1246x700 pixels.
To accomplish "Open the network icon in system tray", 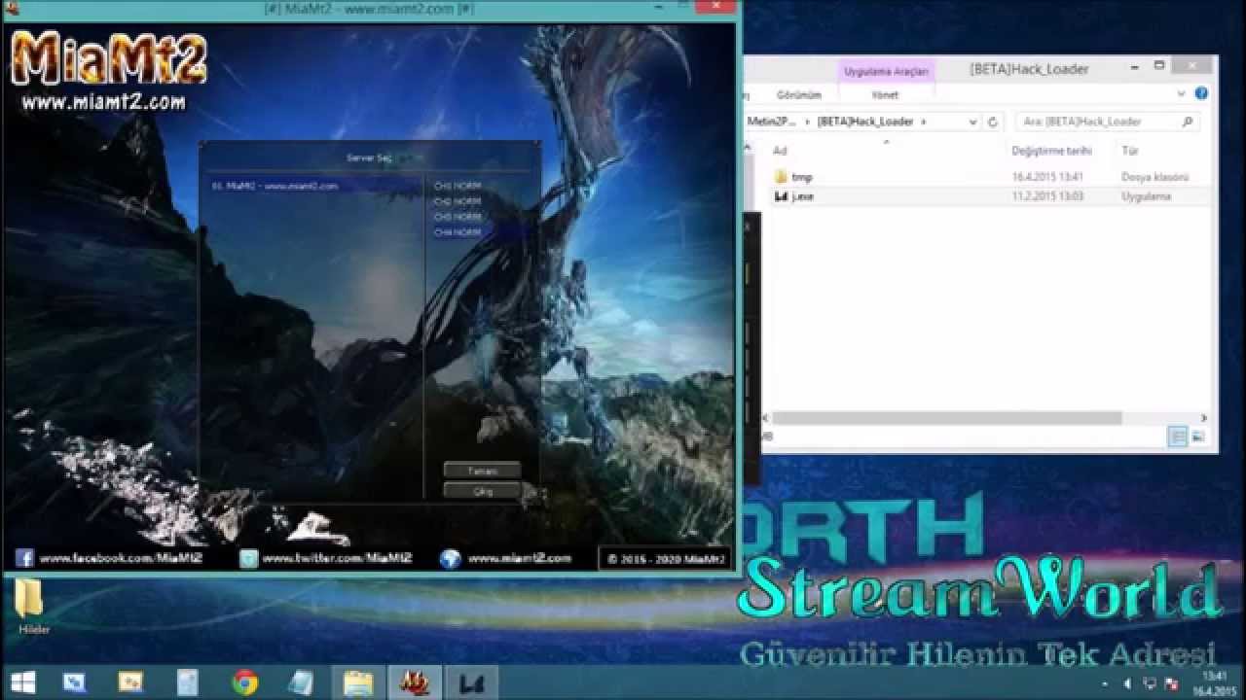I will 1150,683.
